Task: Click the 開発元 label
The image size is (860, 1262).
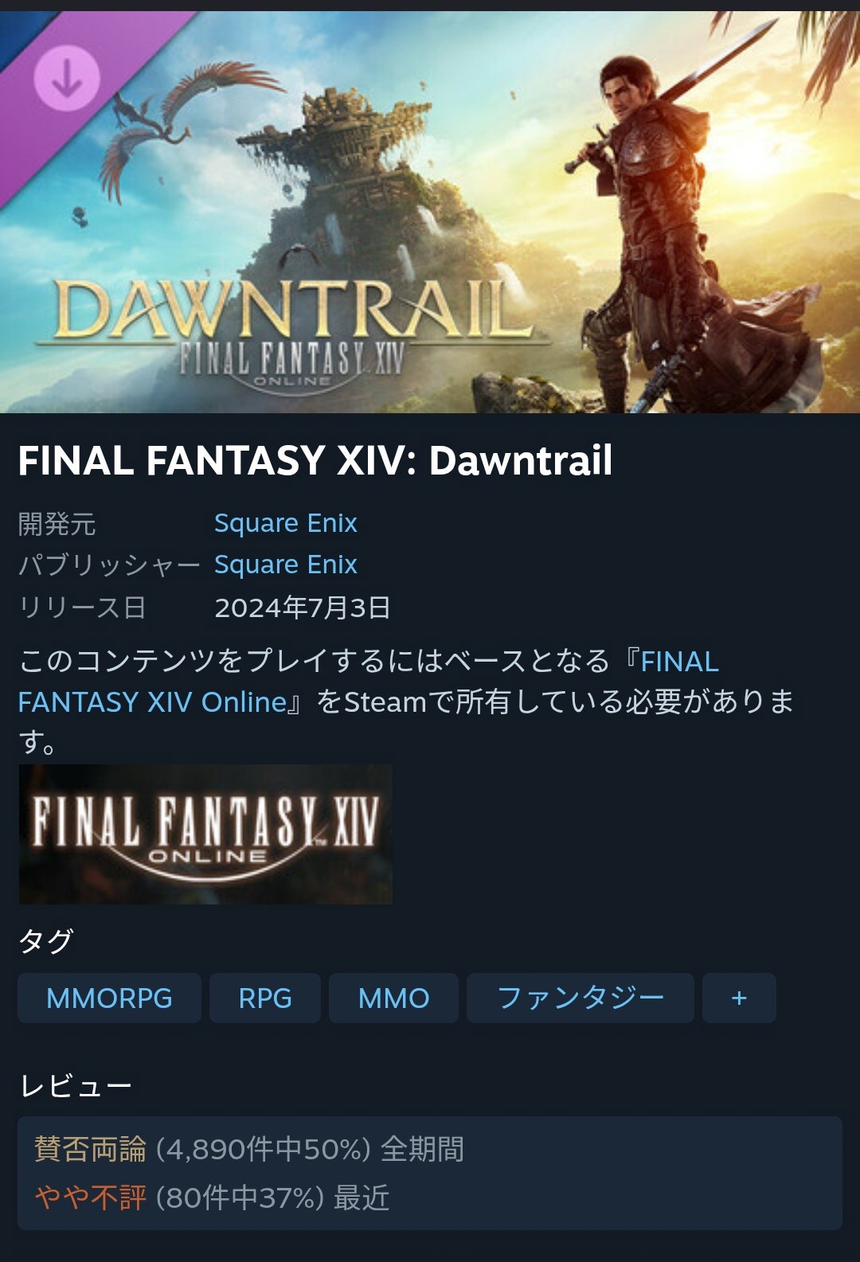Action: tap(57, 524)
